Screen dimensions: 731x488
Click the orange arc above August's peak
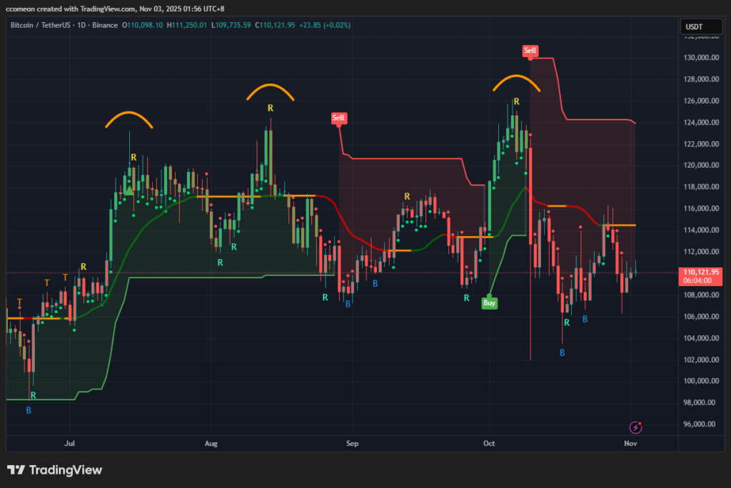pyautogui.click(x=271, y=91)
